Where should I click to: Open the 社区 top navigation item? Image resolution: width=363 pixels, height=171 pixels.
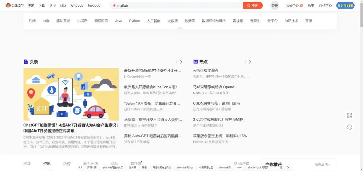[63, 6]
